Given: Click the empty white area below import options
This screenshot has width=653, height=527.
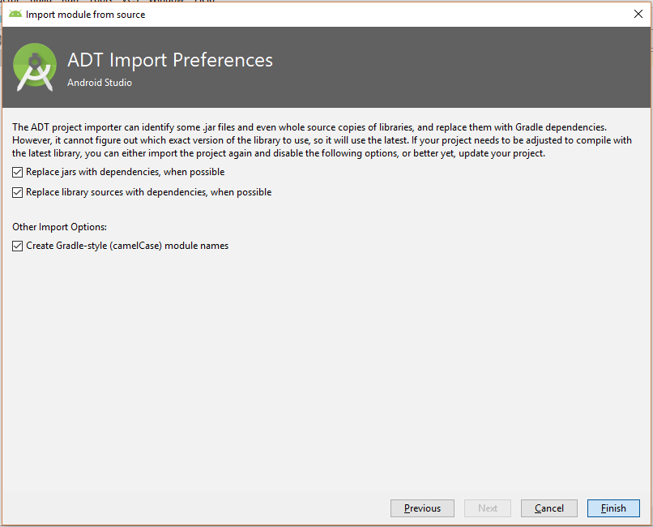Looking at the screenshot, I should point(324,365).
